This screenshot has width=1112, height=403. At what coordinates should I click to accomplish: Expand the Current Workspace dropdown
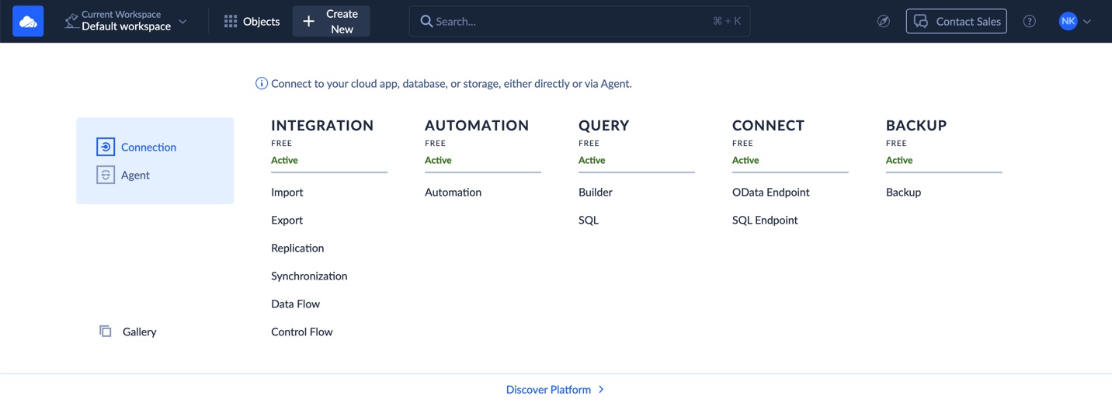182,22
